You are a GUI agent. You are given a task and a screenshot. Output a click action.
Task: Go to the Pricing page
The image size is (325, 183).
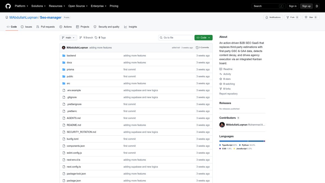point(114,6)
